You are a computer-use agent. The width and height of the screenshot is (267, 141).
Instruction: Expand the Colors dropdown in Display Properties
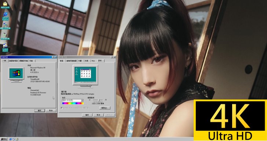tap(82, 100)
